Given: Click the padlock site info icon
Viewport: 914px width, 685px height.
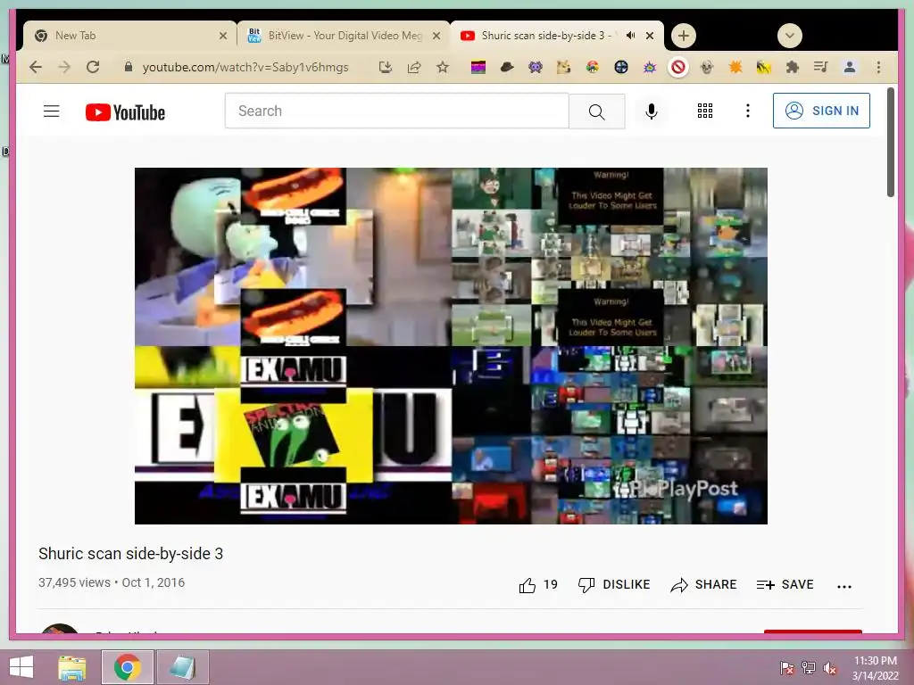Looking at the screenshot, I should tap(129, 67).
